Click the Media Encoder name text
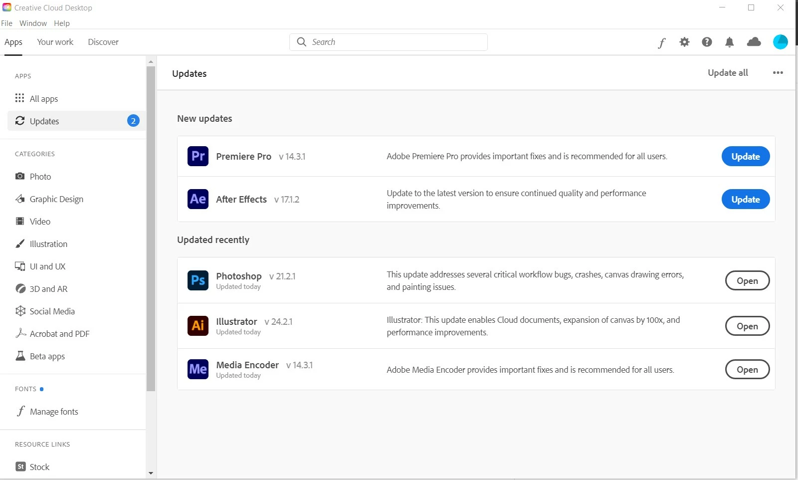The image size is (798, 480). point(247,365)
